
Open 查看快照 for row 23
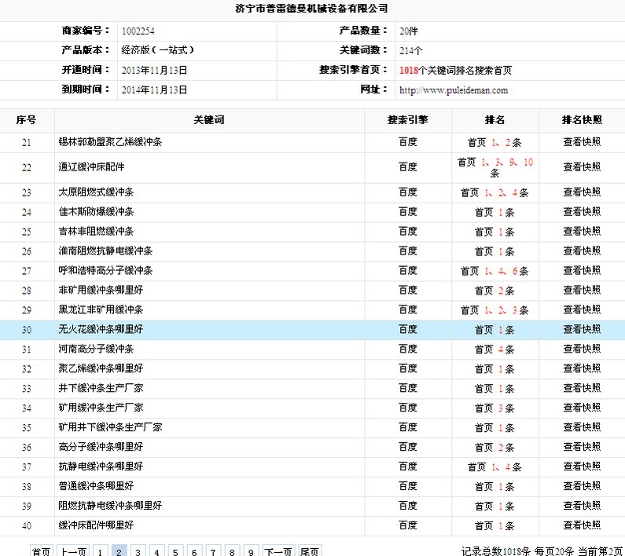[582, 192]
